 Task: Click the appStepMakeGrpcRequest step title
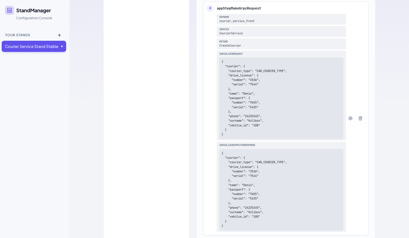coord(239,8)
